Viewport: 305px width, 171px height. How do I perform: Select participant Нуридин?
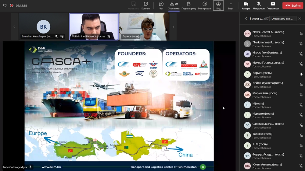tap(272, 115)
